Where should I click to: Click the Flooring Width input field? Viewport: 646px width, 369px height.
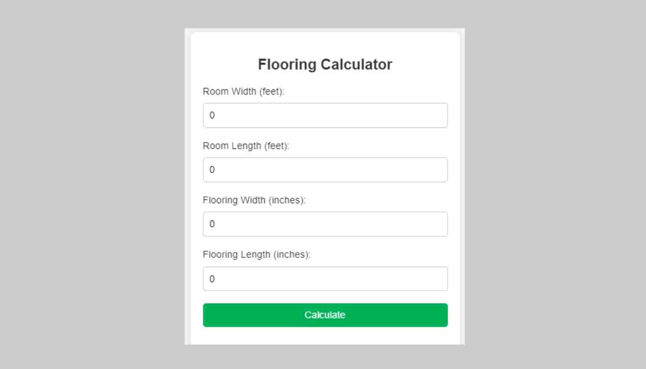[325, 224]
